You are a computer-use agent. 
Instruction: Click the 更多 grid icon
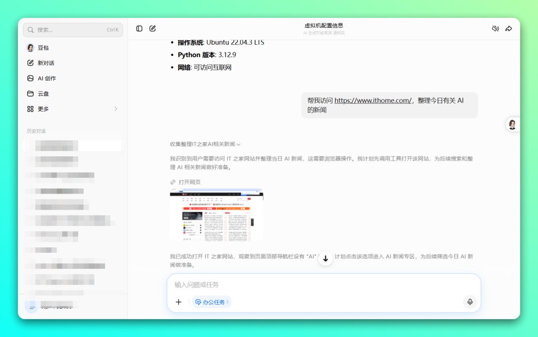(30, 109)
